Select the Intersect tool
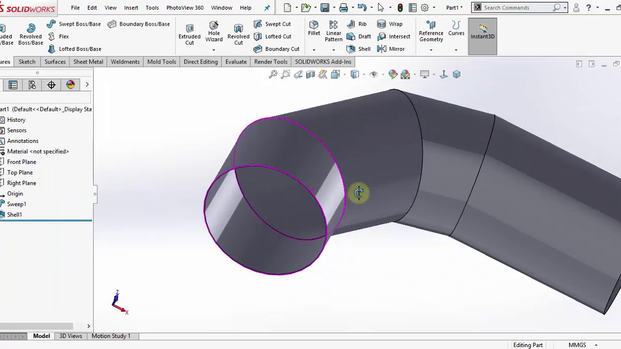The height and width of the screenshot is (349, 621). pos(394,36)
